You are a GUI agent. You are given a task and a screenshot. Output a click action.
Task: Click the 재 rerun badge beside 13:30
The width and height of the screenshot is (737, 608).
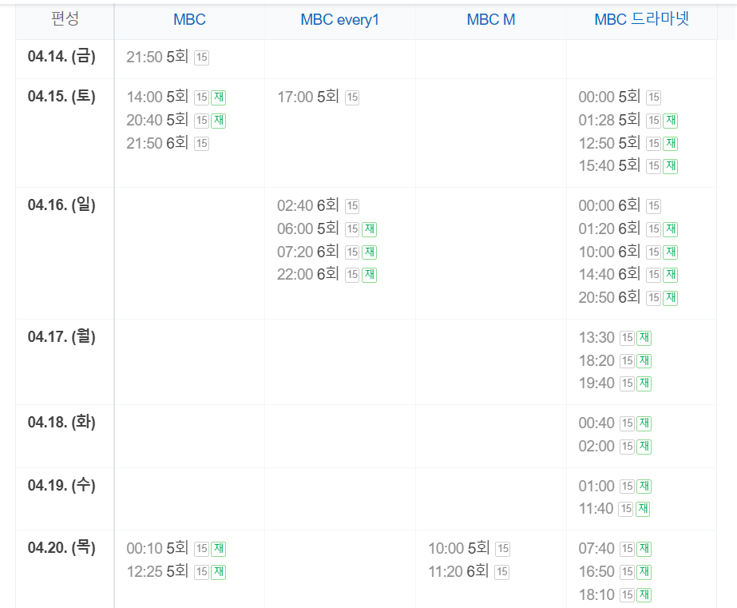pos(644,338)
